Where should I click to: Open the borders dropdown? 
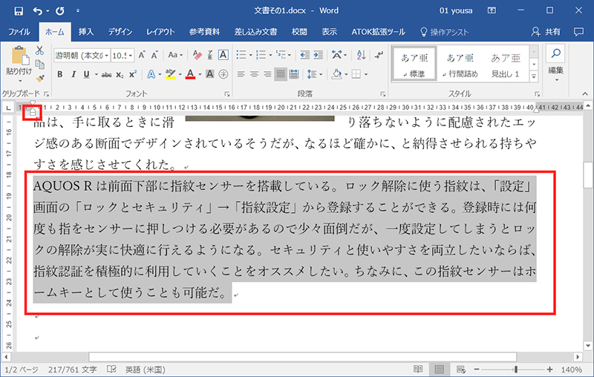coord(365,74)
